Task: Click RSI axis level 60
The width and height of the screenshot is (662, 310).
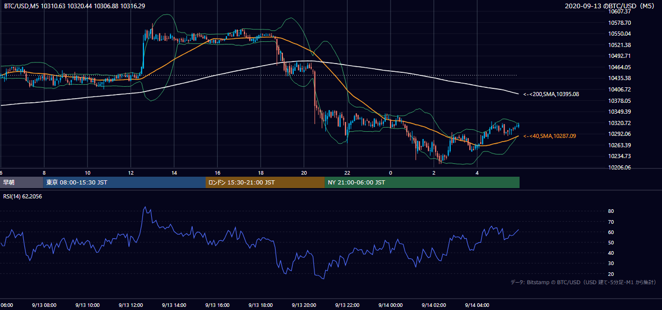Action: click(x=611, y=232)
